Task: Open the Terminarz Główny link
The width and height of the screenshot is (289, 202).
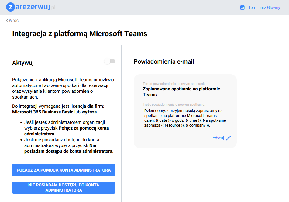Action: (264, 8)
